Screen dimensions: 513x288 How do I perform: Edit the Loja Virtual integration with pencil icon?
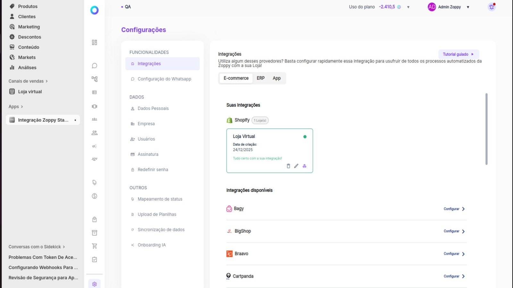[x=296, y=166]
